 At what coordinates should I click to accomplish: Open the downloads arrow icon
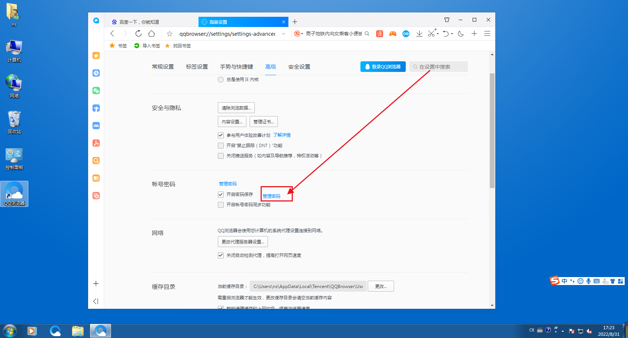pyautogui.click(x=419, y=34)
